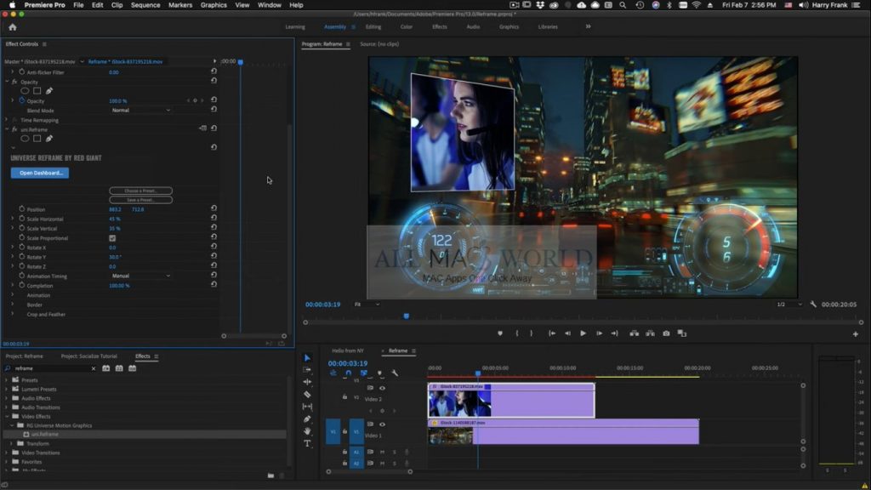Select the Selection tool in the timeline toolbar
This screenshot has height=490, width=871.
307,358
